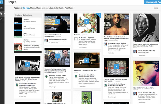
Task: Click the 'Featured.' label
Action: [x=18, y=8]
